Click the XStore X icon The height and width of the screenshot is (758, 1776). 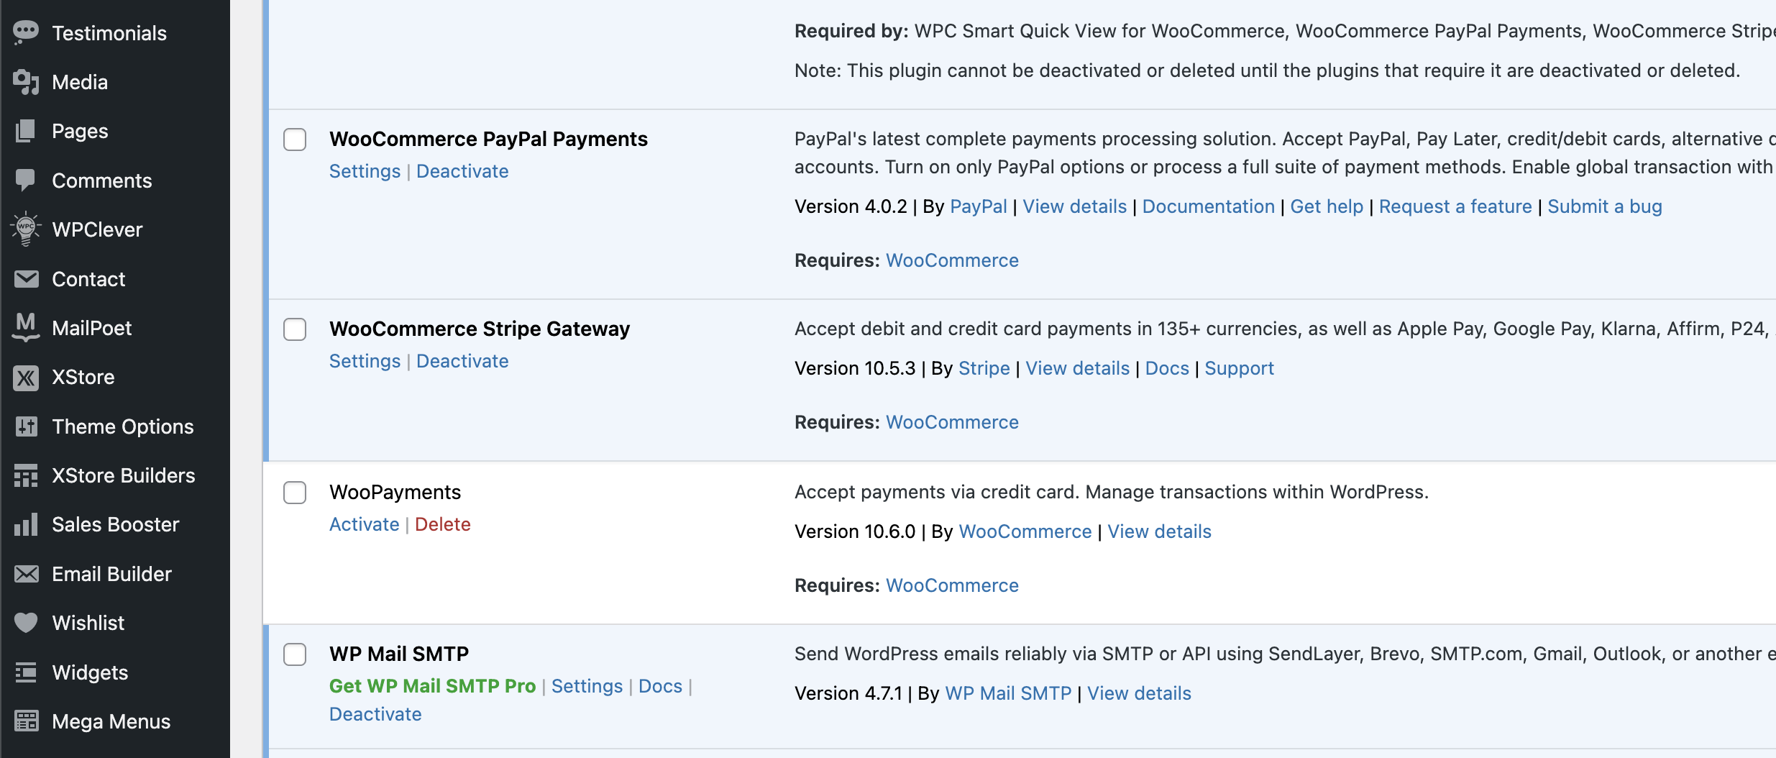click(x=26, y=377)
